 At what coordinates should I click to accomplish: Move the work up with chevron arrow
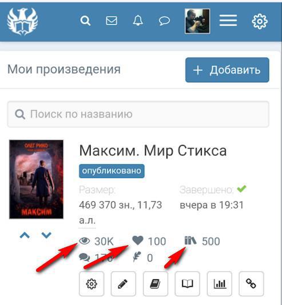pos(25,235)
